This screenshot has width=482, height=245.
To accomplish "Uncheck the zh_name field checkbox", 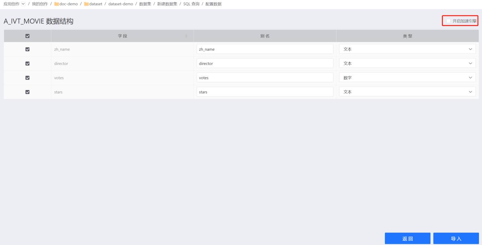I will pyautogui.click(x=27, y=49).
